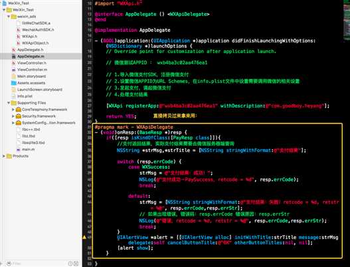Click the yellow warning icon in the gutter
Image resolution: width=350 pixels, height=267 pixels.
[x=84, y=237]
